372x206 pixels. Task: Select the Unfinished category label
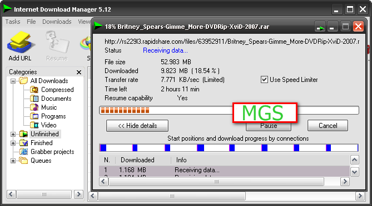pyautogui.click(x=44, y=133)
